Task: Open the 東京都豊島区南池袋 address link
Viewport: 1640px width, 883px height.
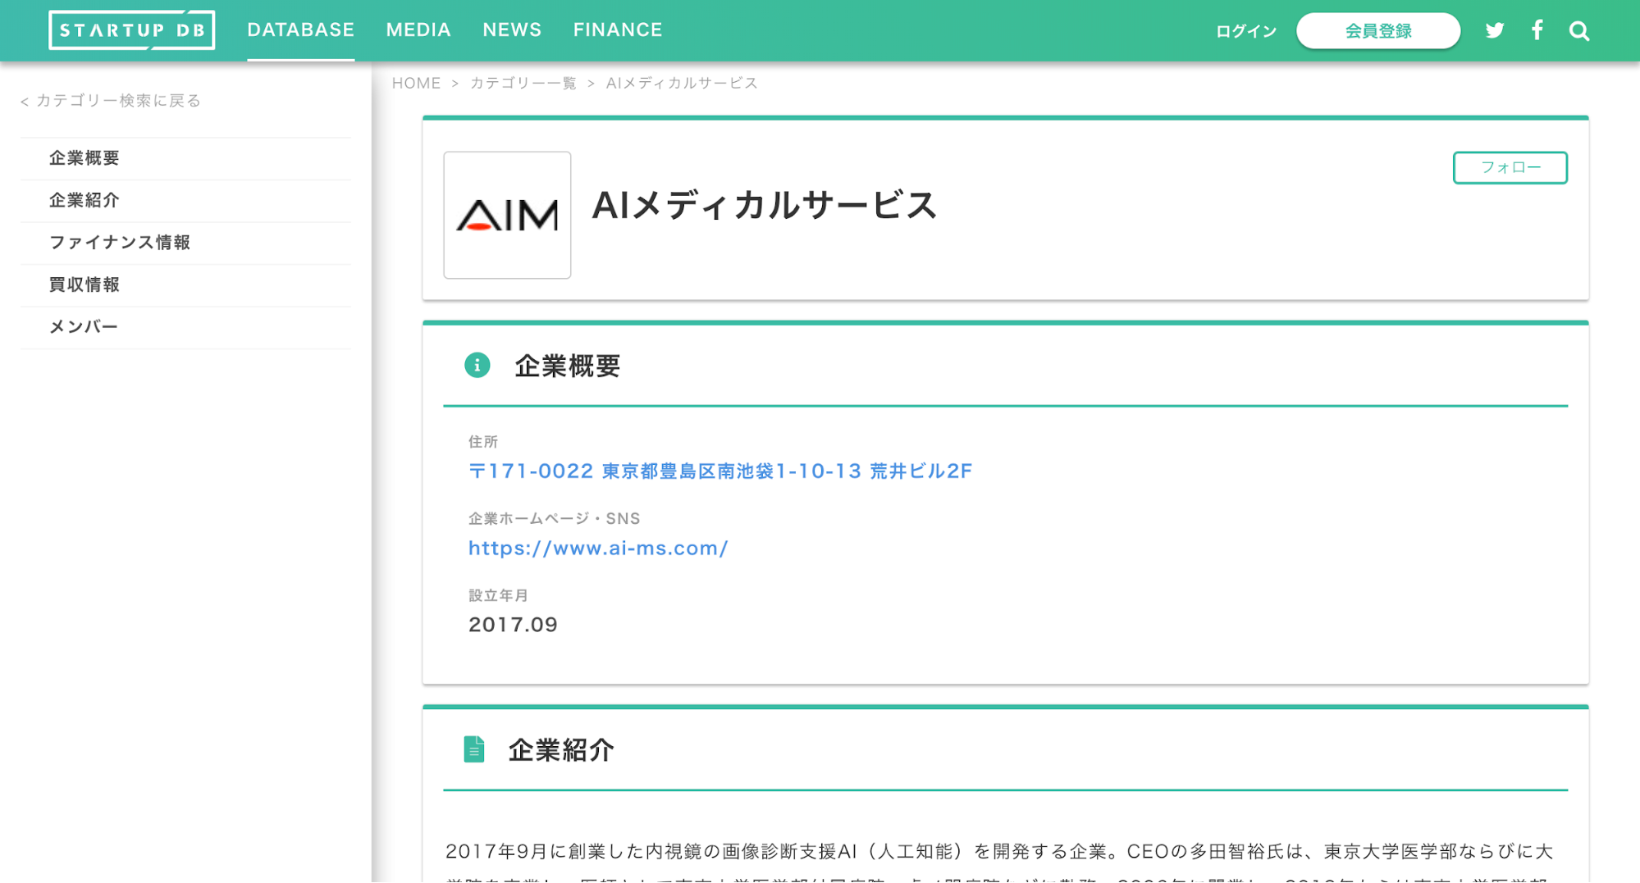Action: 720,471
